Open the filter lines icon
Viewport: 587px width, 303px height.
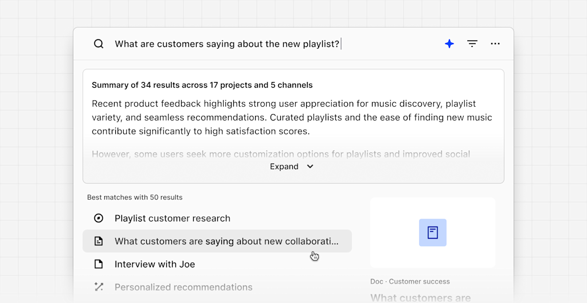(472, 44)
